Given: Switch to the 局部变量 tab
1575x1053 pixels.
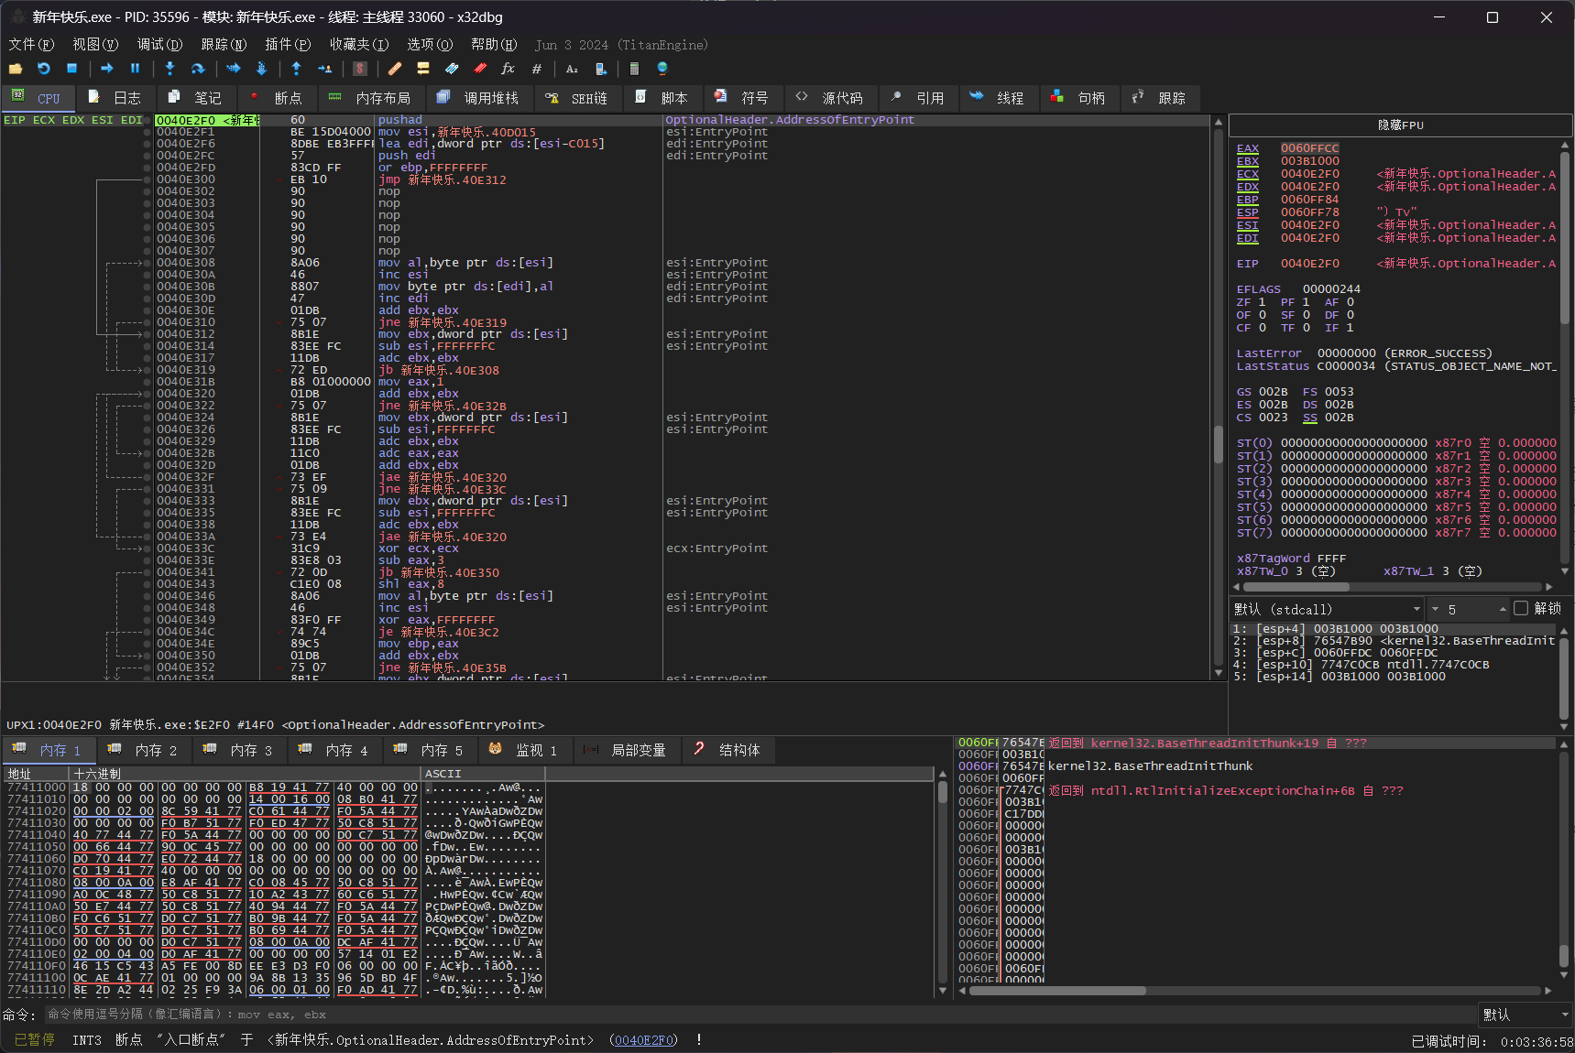Looking at the screenshot, I should click(627, 750).
